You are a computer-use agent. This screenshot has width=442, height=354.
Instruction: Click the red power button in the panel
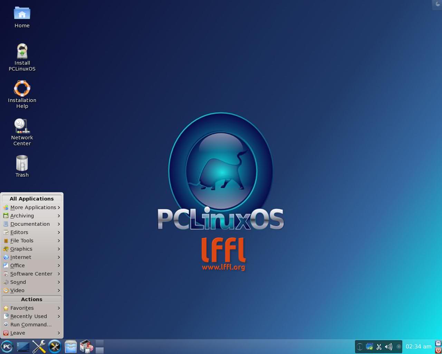[438, 350]
